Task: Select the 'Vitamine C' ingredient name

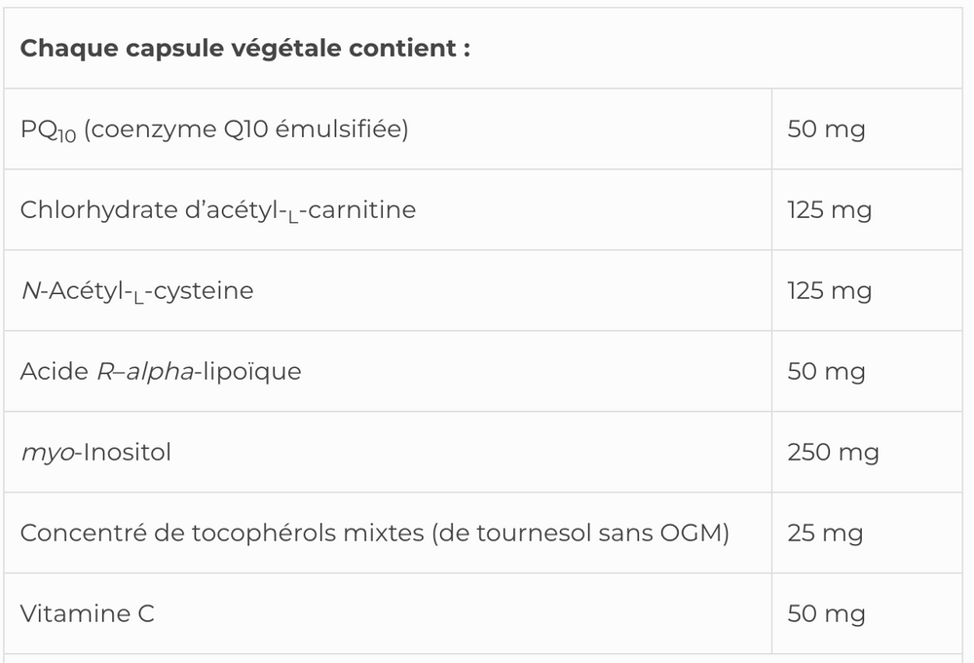Action: [x=87, y=613]
